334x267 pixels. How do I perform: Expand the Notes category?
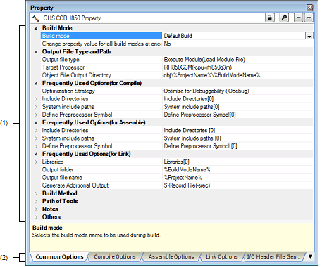pos(36,209)
